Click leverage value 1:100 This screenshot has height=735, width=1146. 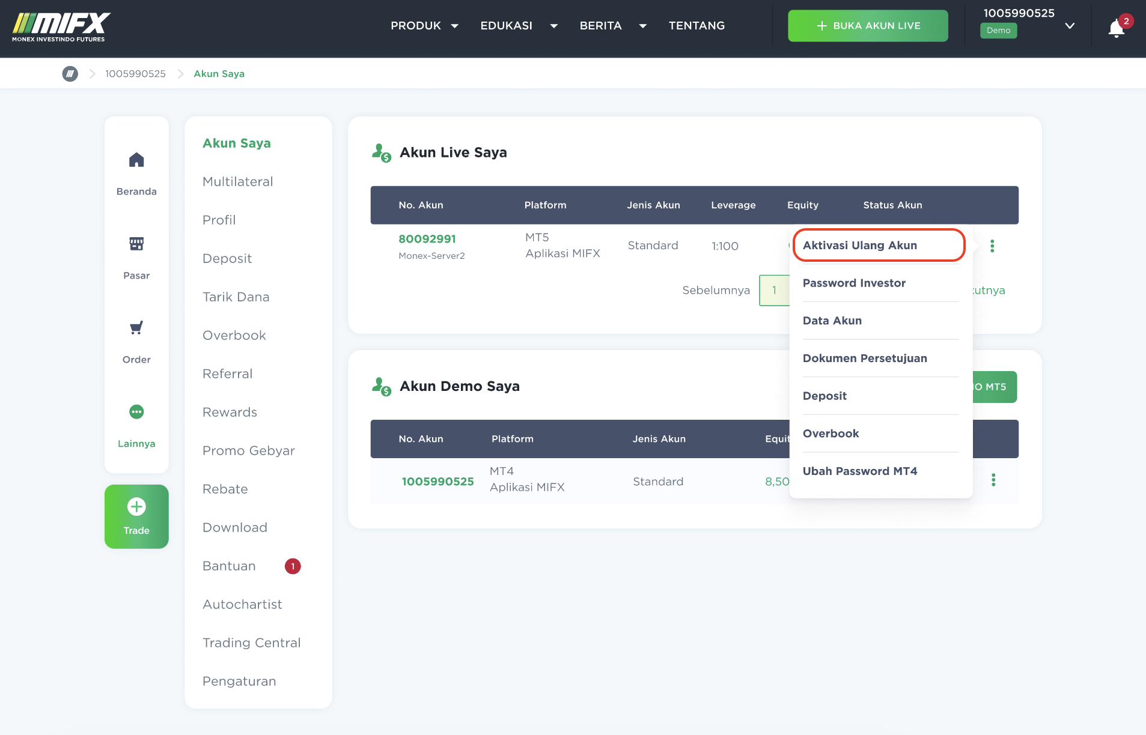[725, 246]
